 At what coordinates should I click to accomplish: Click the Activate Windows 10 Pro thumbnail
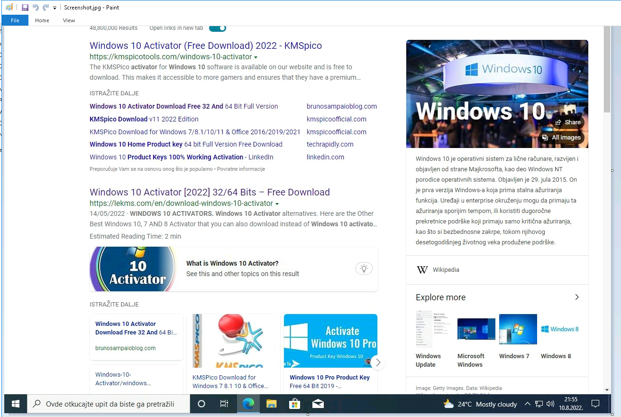(330, 341)
